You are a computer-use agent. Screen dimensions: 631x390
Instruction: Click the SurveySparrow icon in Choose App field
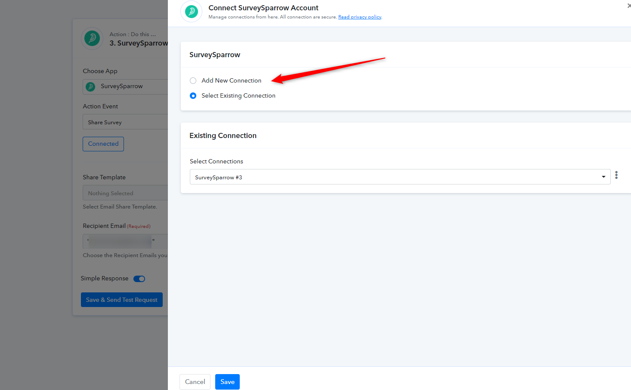pos(90,86)
